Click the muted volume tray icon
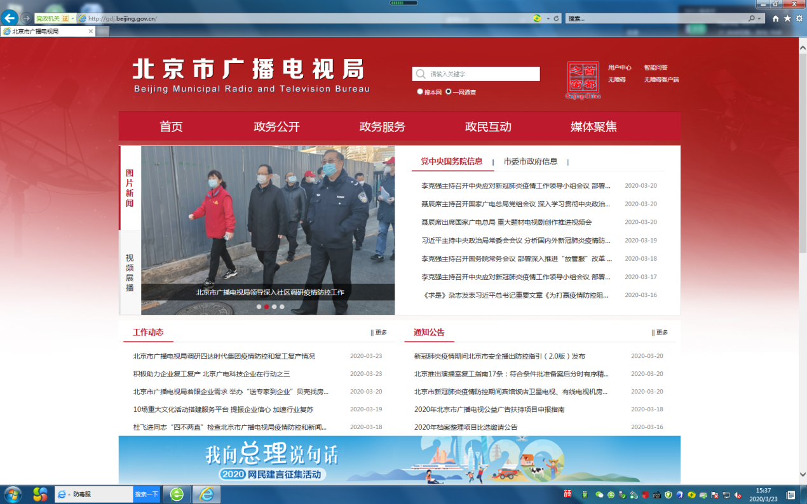This screenshot has width=807, height=504. (x=738, y=494)
